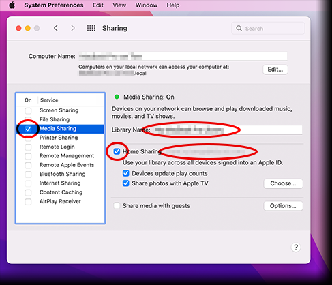The image size is (332, 285).
Task: Uncheck Devices update play counts
Action: (x=126, y=173)
